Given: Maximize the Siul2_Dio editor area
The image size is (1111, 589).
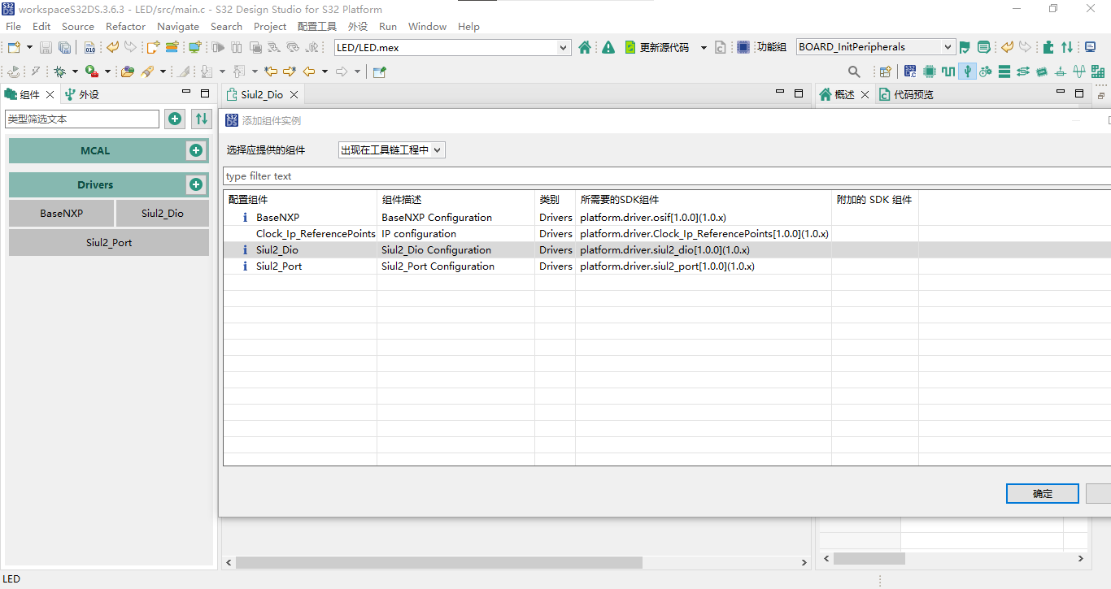Looking at the screenshot, I should click(799, 93).
